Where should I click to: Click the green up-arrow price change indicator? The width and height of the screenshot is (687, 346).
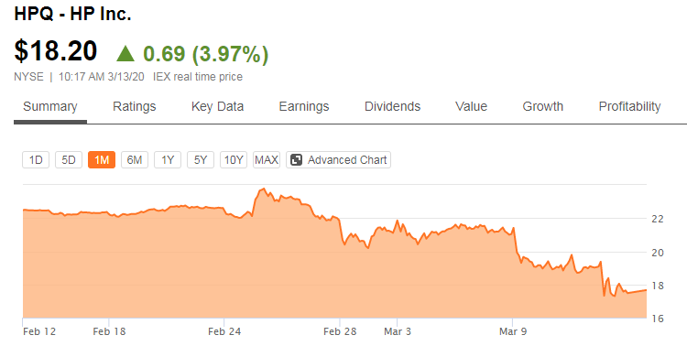click(125, 53)
